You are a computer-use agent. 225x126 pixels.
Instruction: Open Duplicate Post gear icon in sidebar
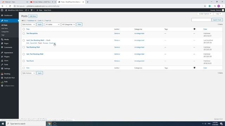(x=2, y=78)
